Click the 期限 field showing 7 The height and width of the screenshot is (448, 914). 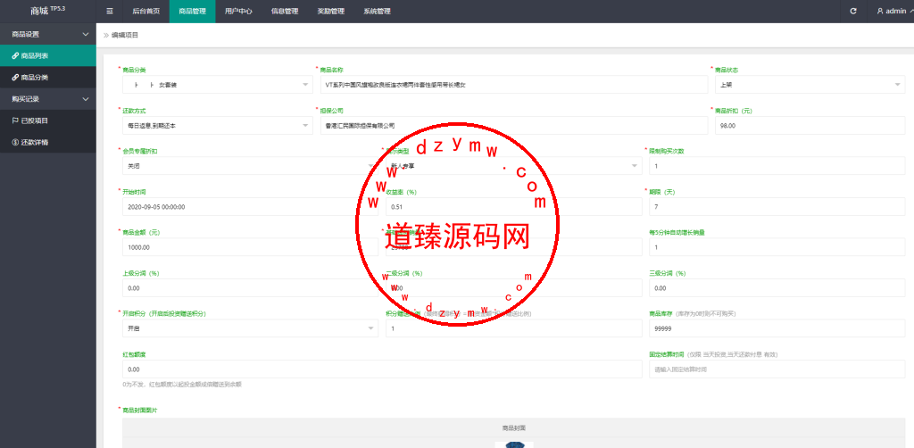[x=777, y=207]
